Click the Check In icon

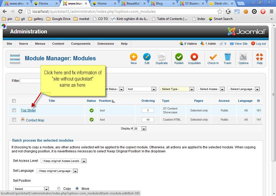pos(213,57)
